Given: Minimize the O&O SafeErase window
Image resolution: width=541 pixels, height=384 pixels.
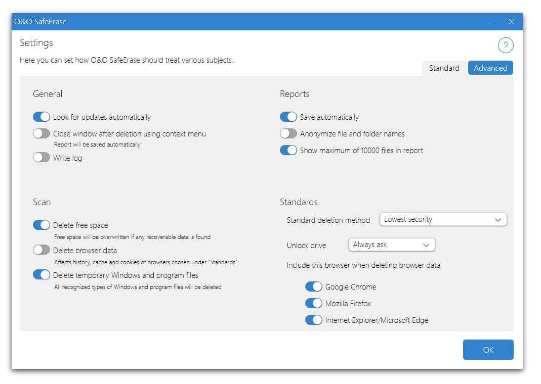Looking at the screenshot, I should (489, 22).
